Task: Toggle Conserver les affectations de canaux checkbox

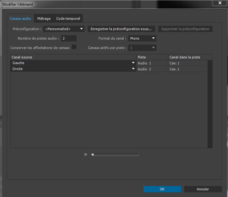Action: coord(74,47)
